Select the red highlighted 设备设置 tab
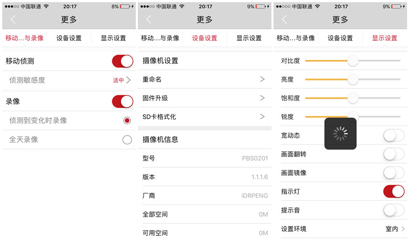 204,38
